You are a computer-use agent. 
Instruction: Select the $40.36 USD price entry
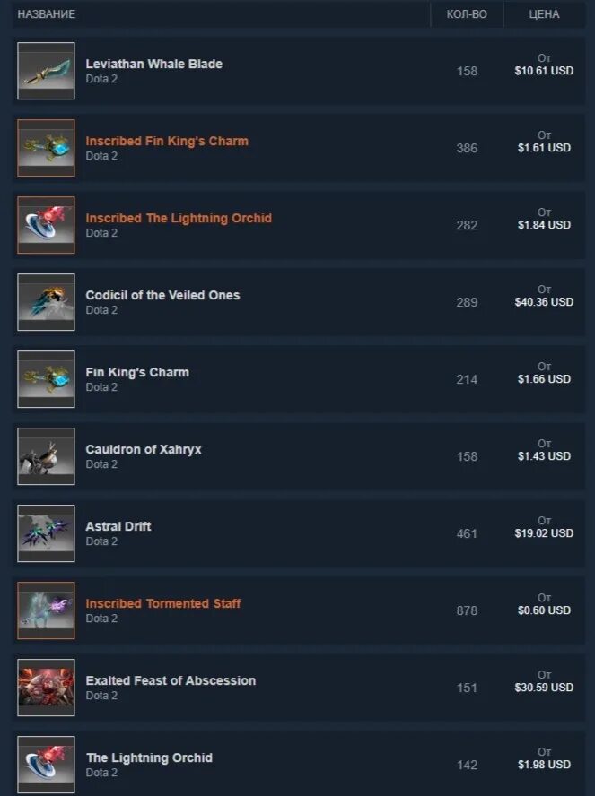tap(544, 302)
